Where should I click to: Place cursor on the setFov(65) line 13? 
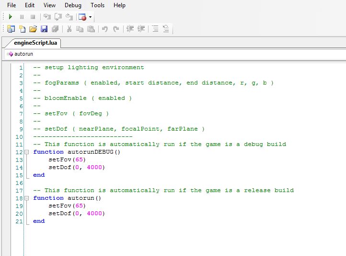67,160
